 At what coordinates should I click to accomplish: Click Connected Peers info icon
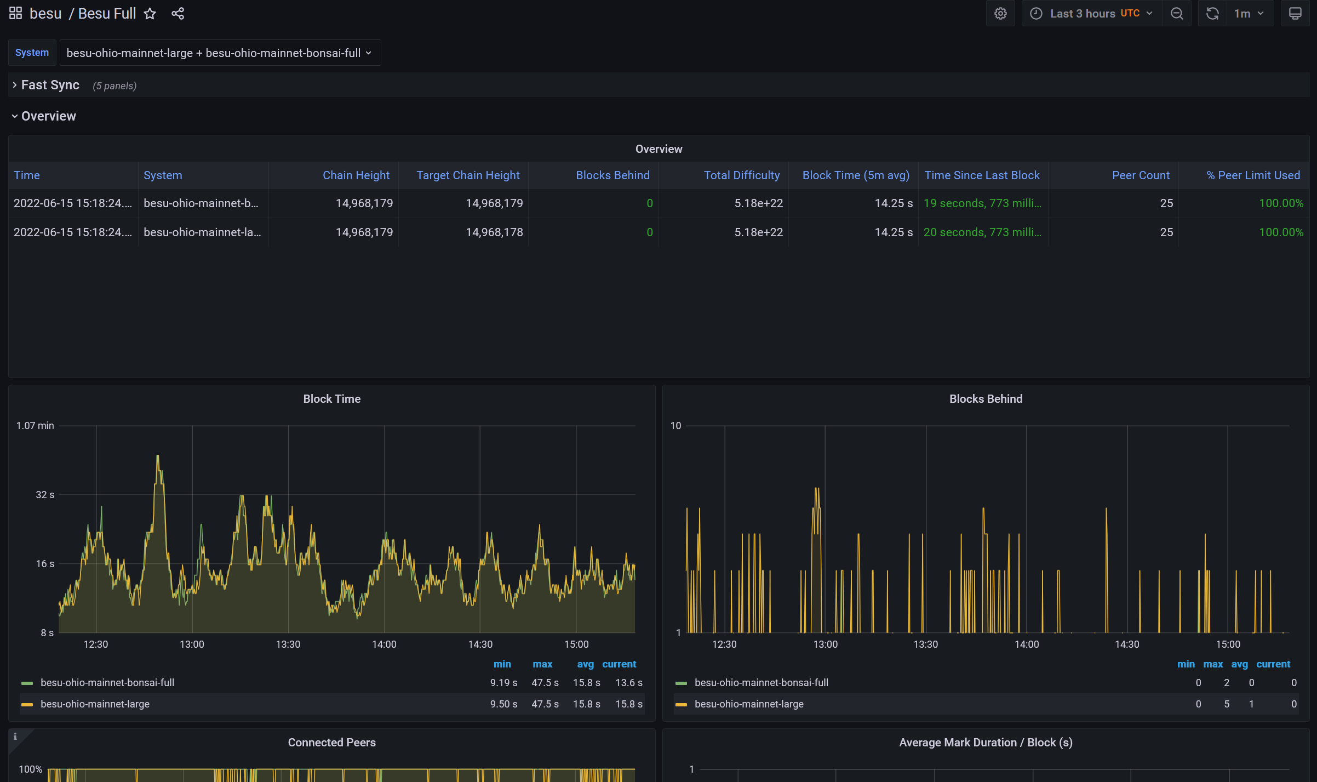click(15, 737)
